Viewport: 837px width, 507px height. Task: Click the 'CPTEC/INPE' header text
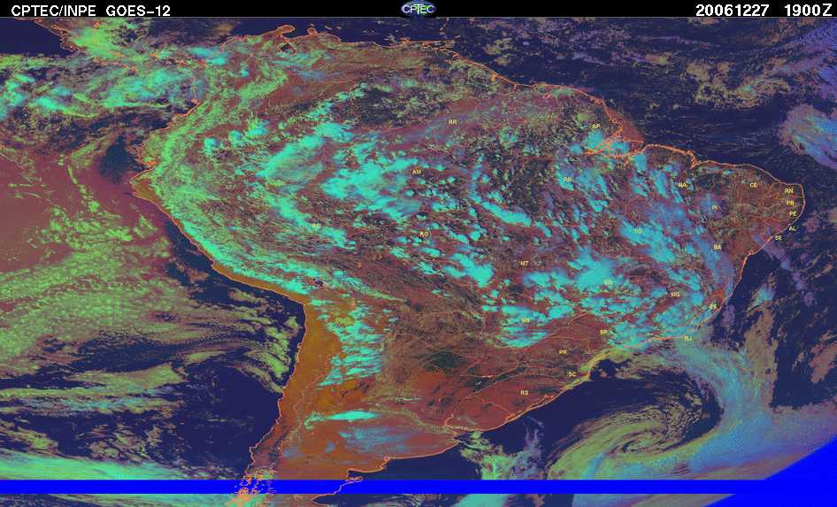pos(54,10)
